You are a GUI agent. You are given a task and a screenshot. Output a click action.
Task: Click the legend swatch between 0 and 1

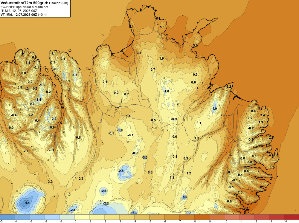coord(82,217)
